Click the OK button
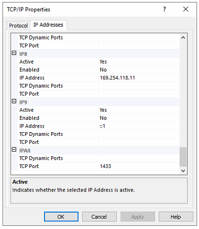 61,217
